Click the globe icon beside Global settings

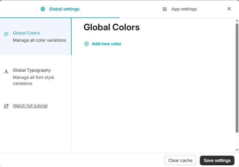[43, 9]
